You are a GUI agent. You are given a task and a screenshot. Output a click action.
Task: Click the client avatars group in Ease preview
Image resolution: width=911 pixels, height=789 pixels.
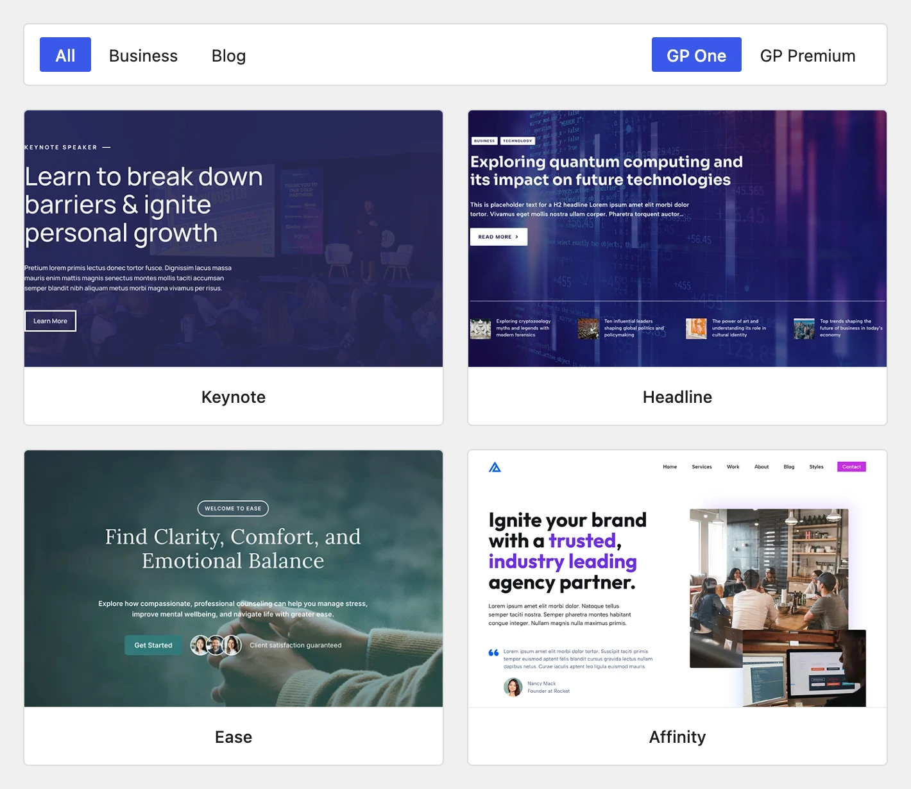(x=216, y=645)
